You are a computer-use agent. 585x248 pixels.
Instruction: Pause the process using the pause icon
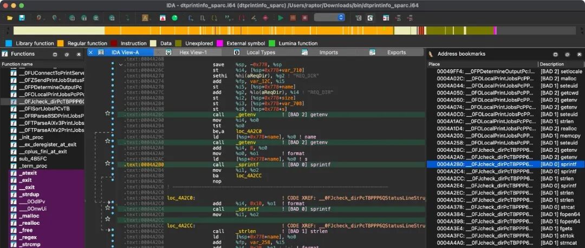tap(293, 18)
